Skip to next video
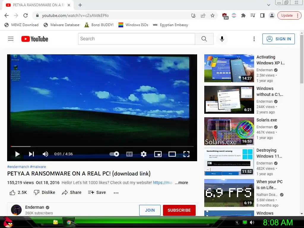Viewport: 304px width, 228px height. pyautogui.click(x=31, y=154)
